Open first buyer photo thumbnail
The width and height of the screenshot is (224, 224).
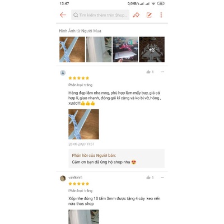[x=72, y=49]
